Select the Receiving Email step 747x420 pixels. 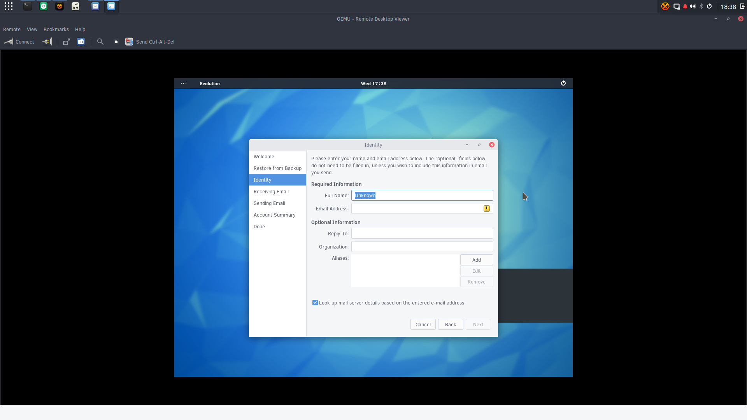[x=277, y=191]
